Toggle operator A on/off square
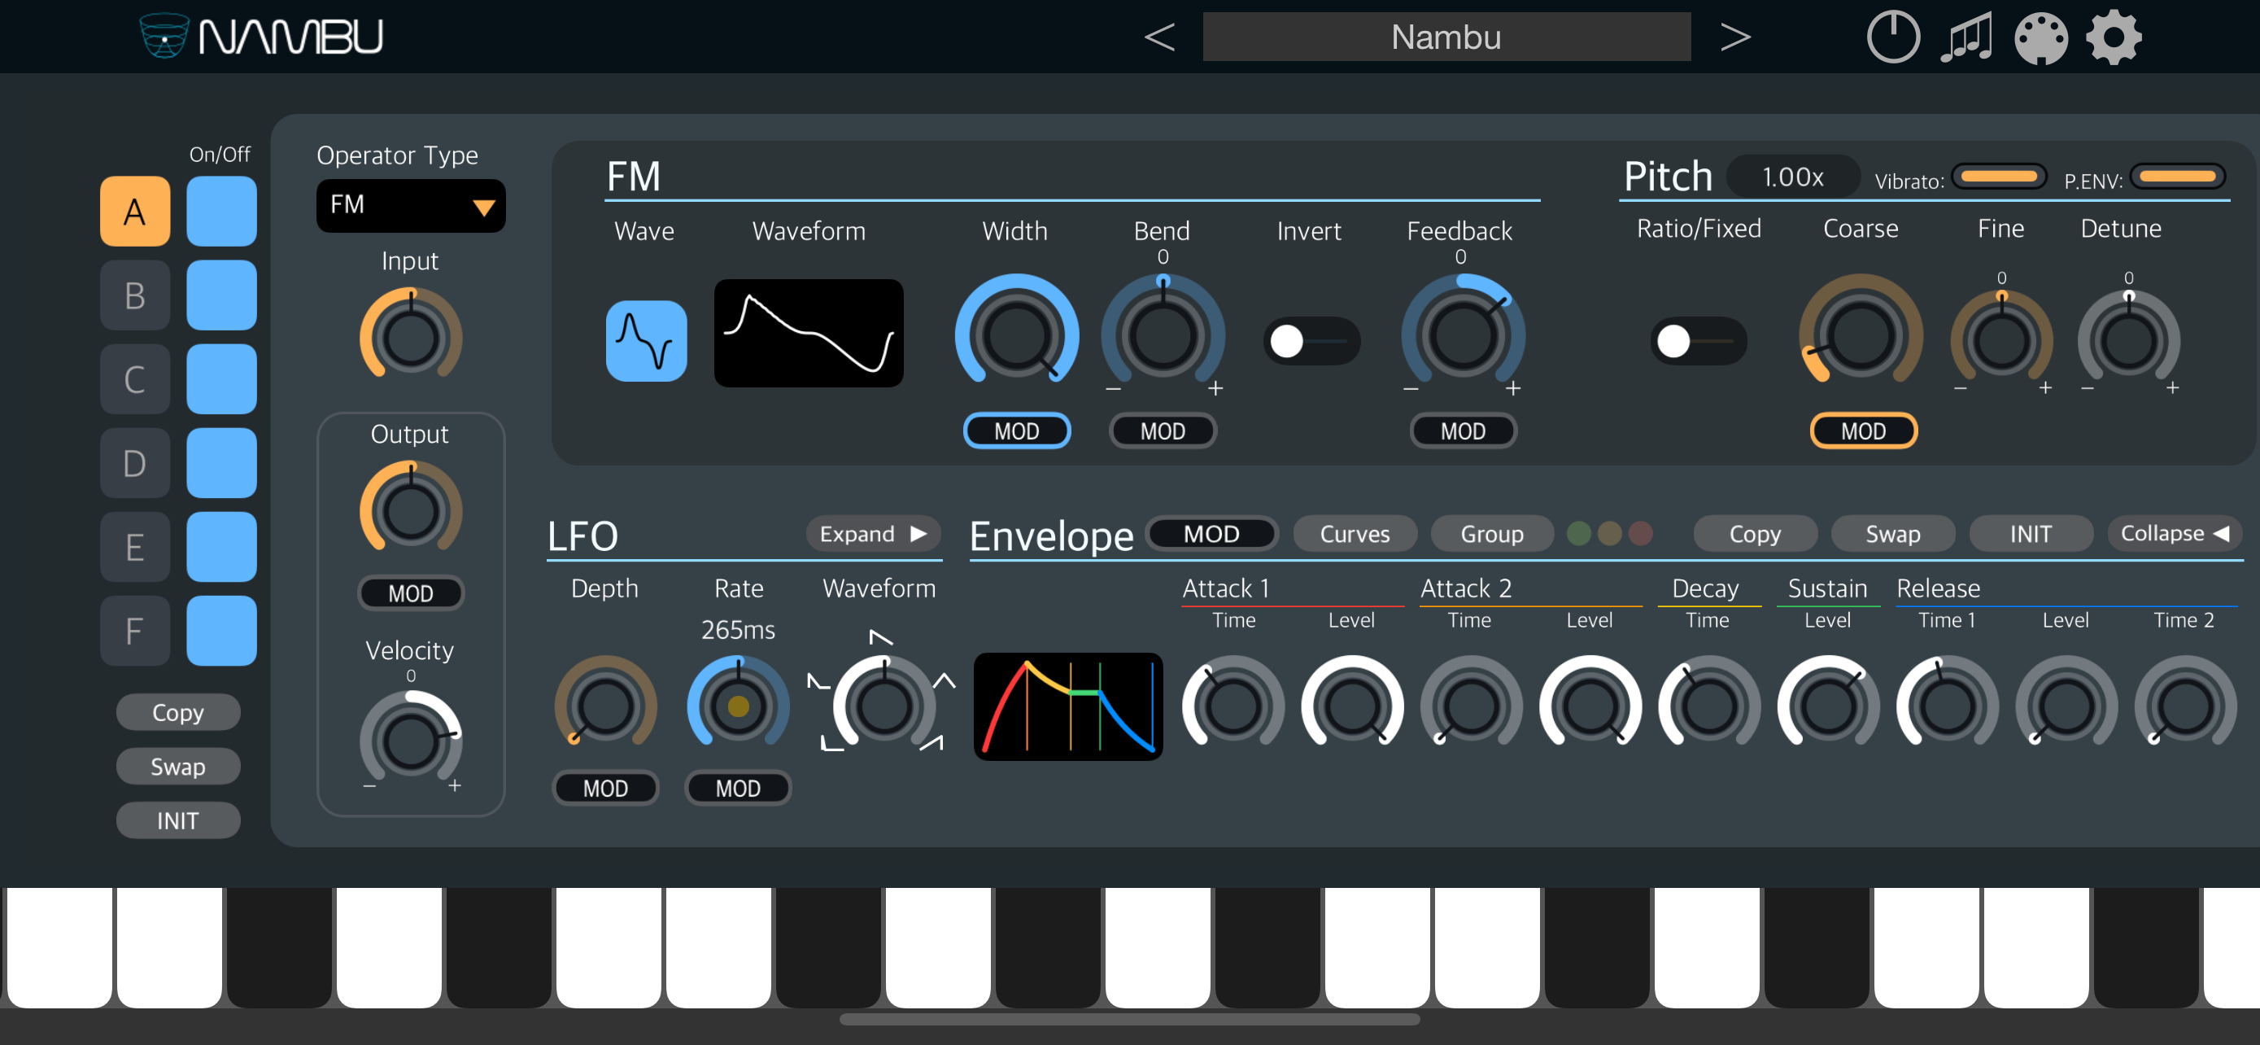The image size is (2260, 1045). (221, 211)
